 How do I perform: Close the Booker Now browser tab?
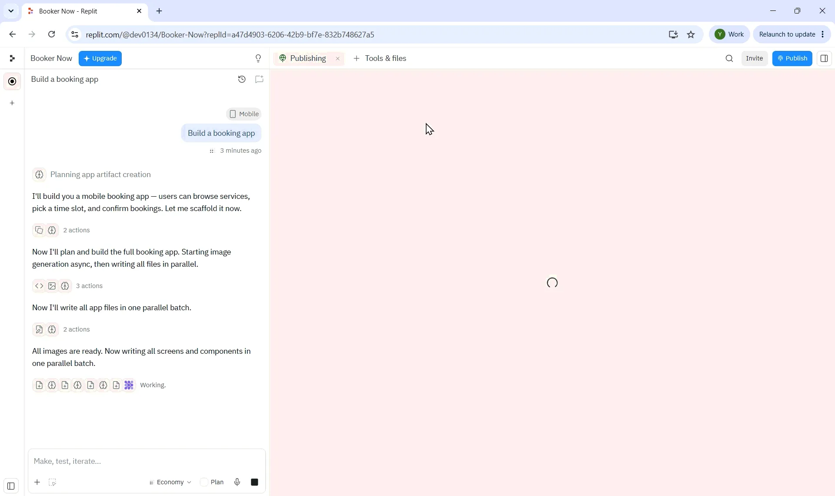coord(139,11)
